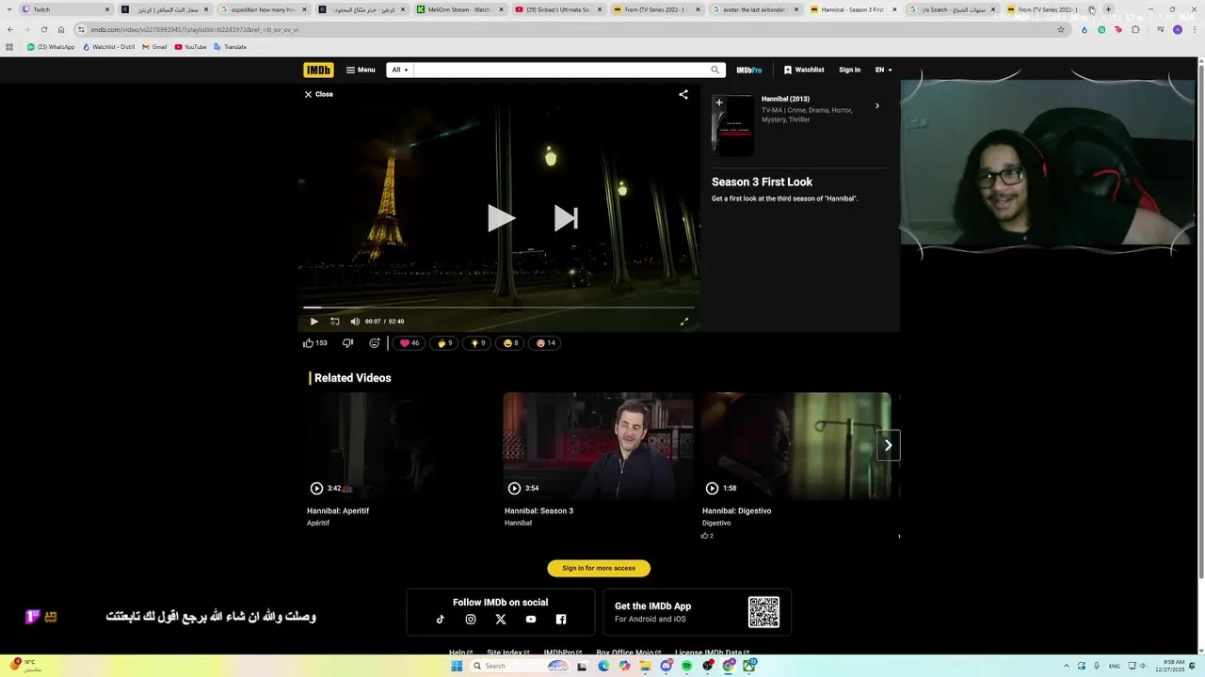Click the Hannibal: Aperitif title text
This screenshot has width=1205, height=677.
tap(338, 511)
